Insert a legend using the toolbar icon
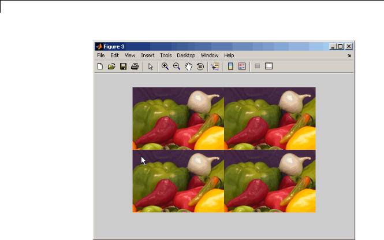The height and width of the screenshot is (240, 384). coord(242,66)
